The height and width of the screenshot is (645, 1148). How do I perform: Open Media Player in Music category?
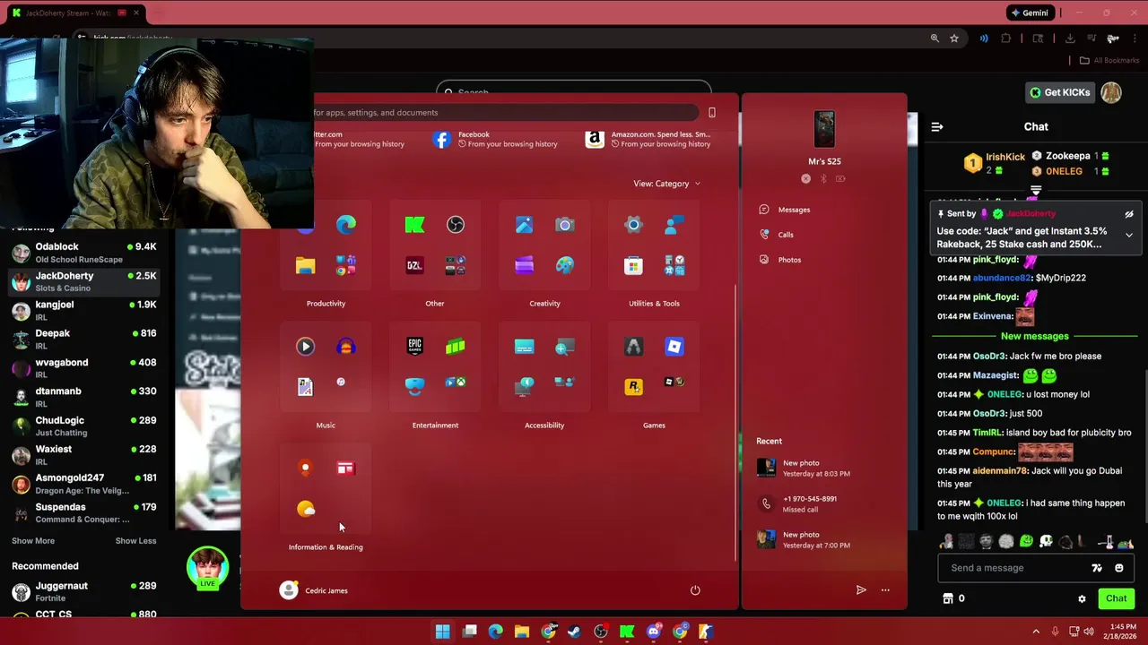click(306, 347)
